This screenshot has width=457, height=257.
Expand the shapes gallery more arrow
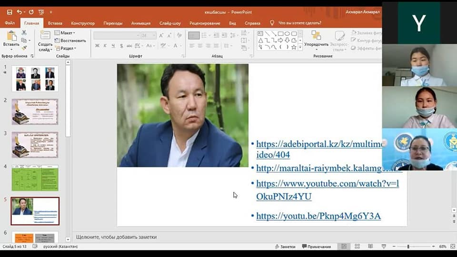click(x=300, y=48)
